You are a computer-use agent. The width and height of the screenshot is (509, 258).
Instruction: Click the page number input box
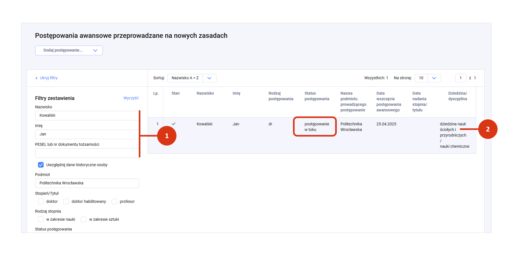click(x=460, y=78)
